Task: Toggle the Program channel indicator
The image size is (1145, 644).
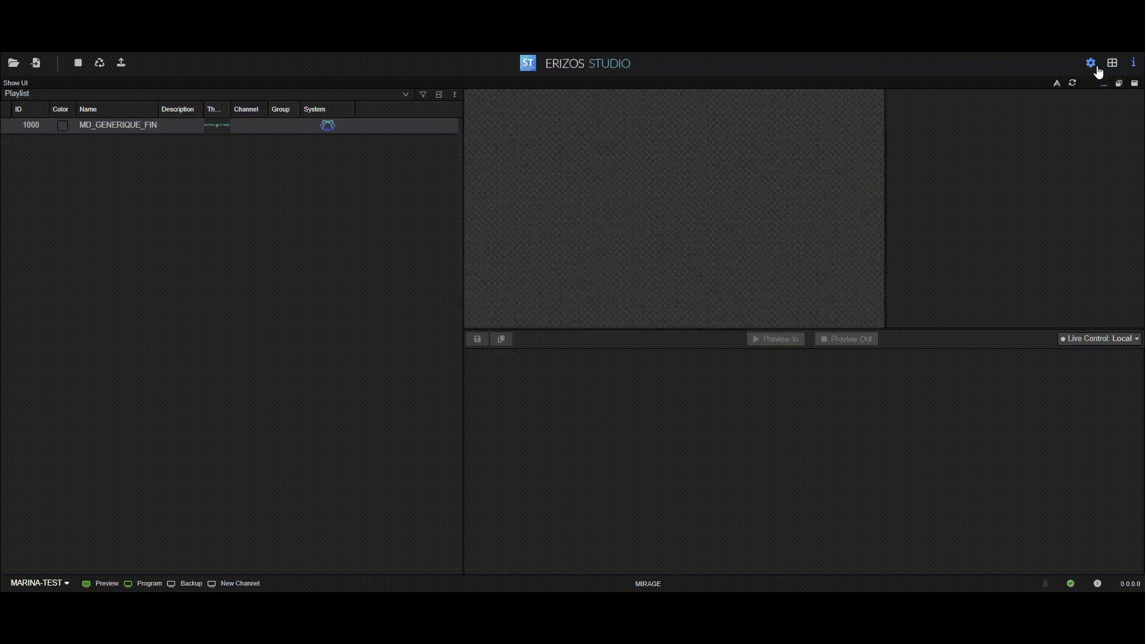Action: click(x=128, y=584)
